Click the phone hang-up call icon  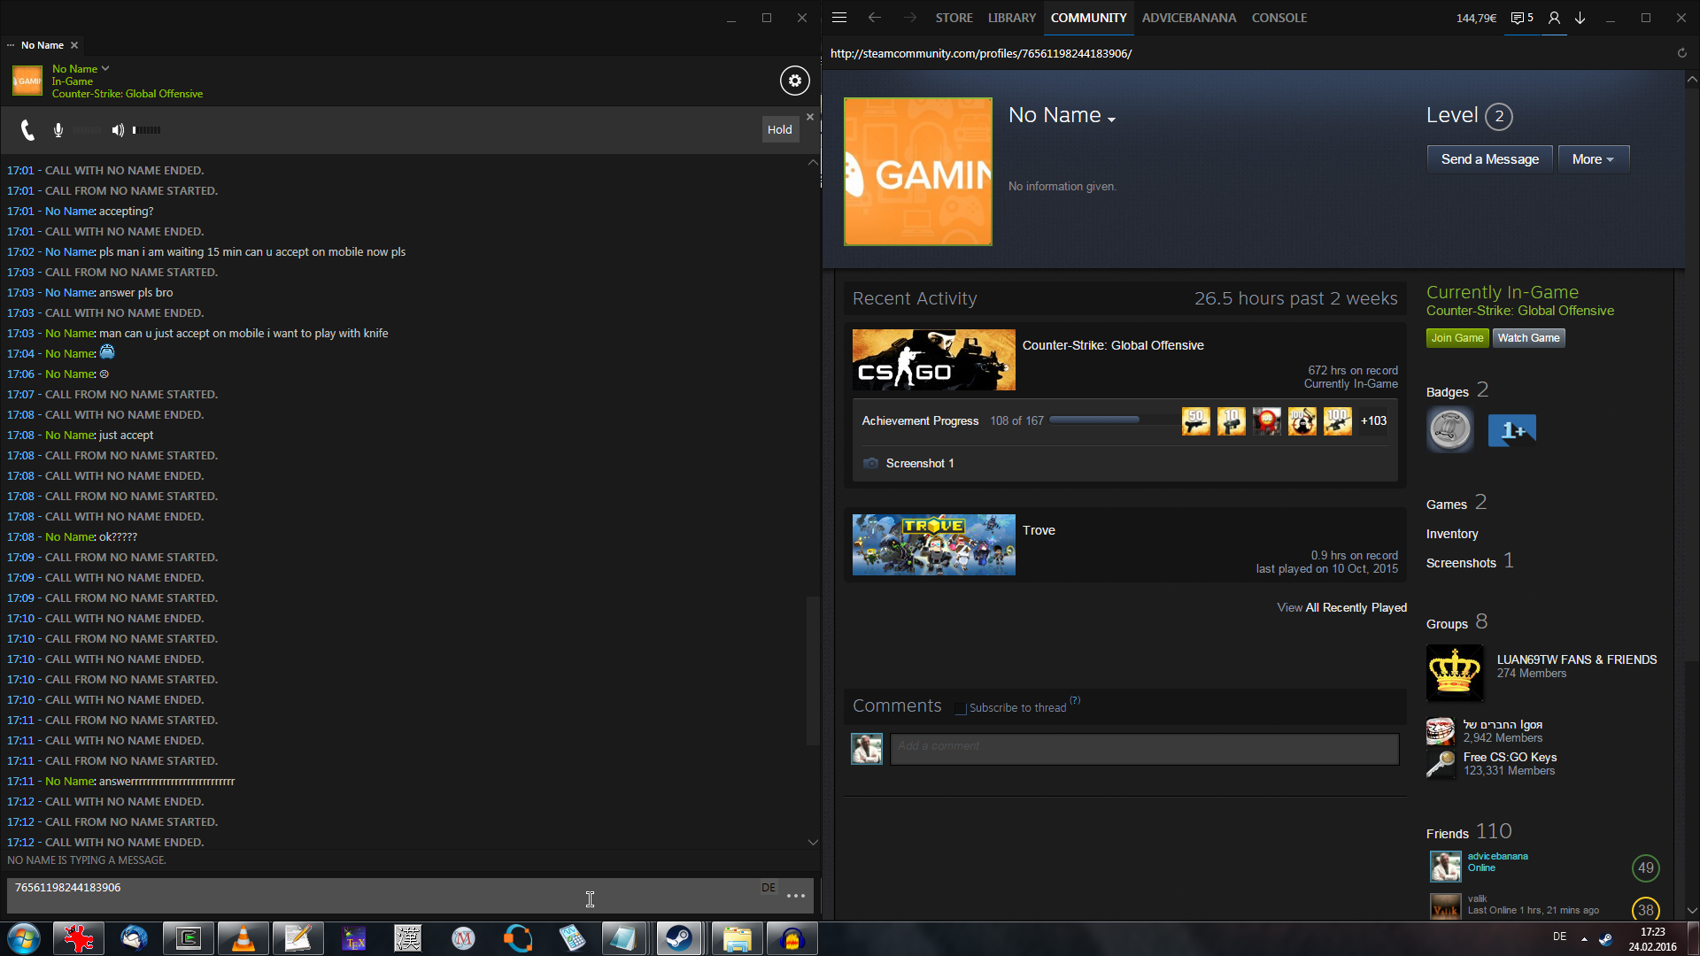(x=27, y=130)
